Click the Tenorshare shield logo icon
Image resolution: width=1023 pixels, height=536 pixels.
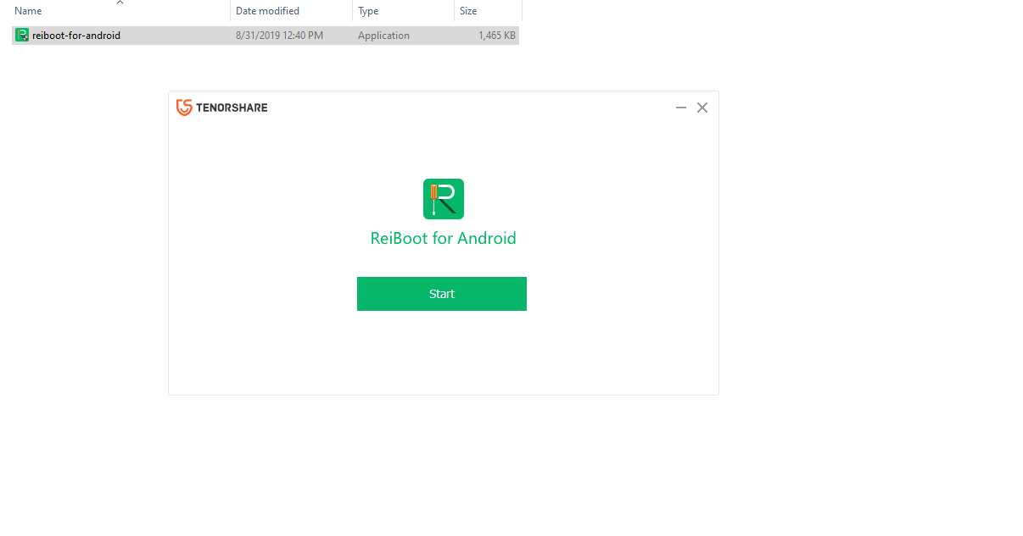(183, 108)
